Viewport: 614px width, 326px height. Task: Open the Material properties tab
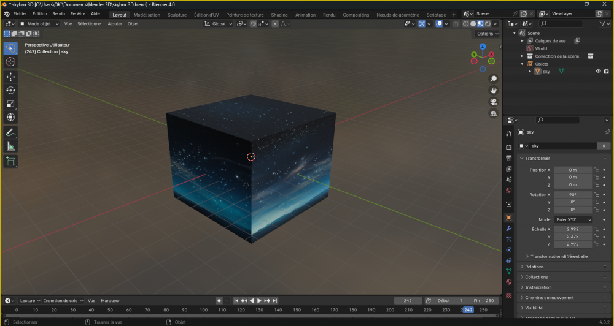(x=508, y=282)
